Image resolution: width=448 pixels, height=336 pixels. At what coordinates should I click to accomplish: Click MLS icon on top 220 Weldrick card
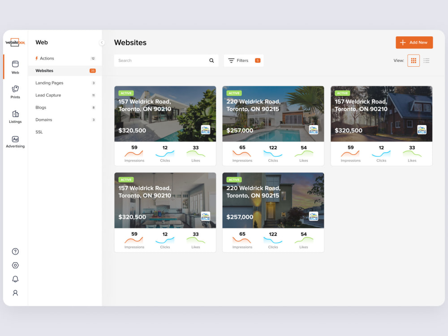click(314, 130)
